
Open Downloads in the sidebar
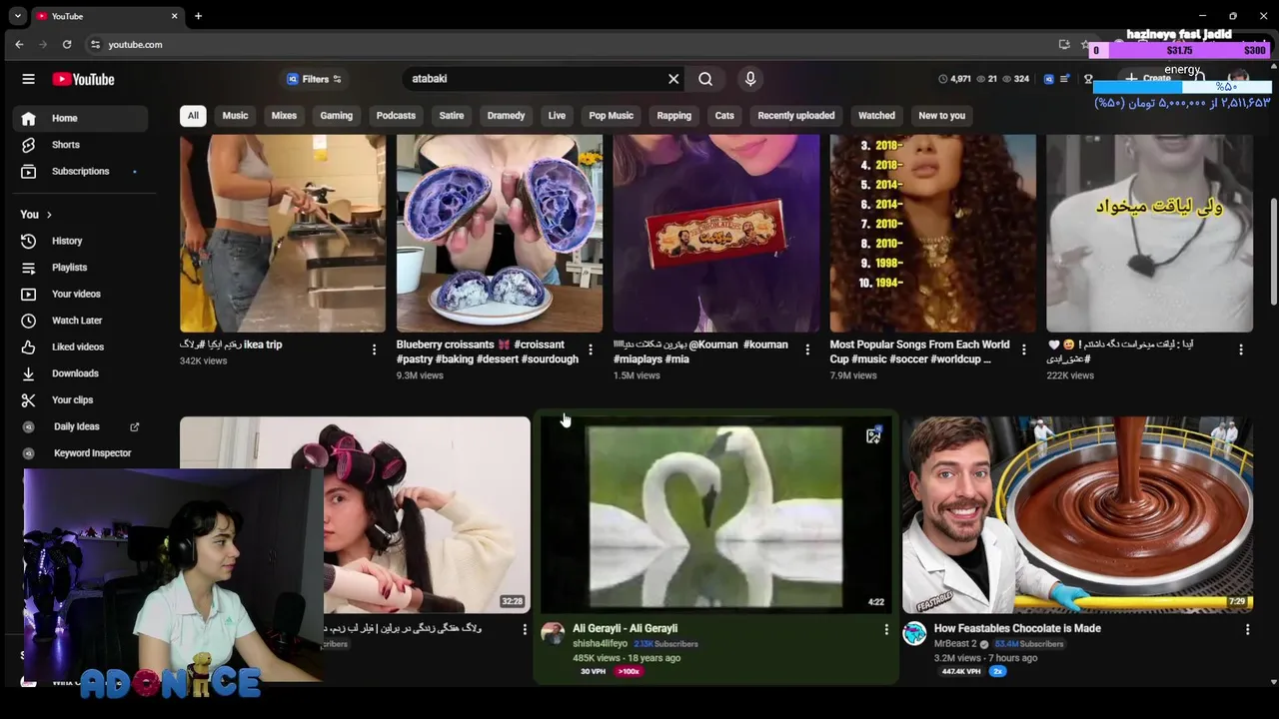coord(80,373)
